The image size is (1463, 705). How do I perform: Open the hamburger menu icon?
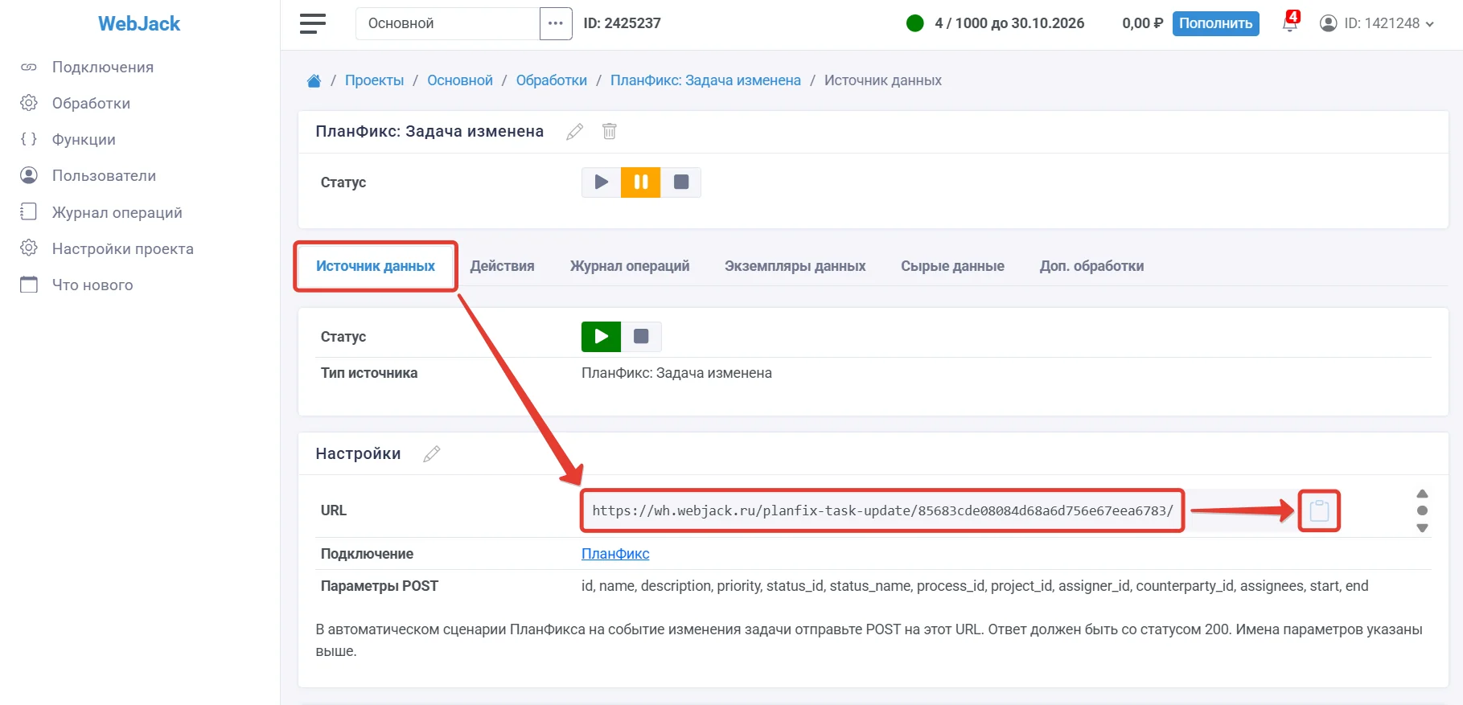[x=313, y=23]
